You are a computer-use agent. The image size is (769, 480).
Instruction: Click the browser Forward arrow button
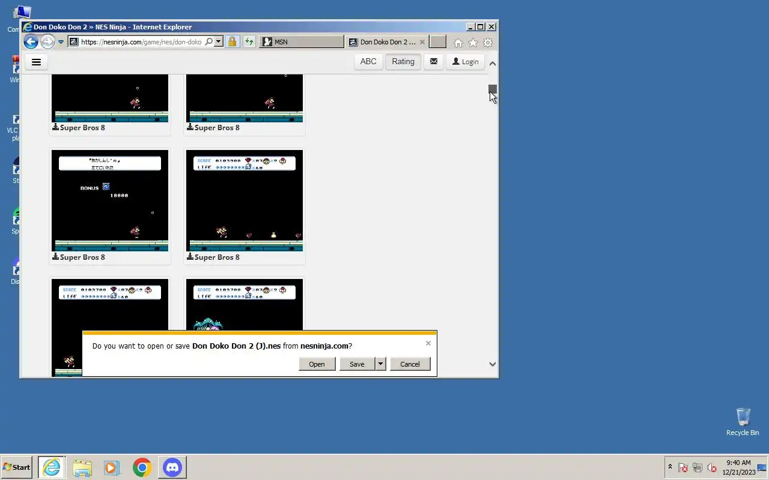click(47, 42)
